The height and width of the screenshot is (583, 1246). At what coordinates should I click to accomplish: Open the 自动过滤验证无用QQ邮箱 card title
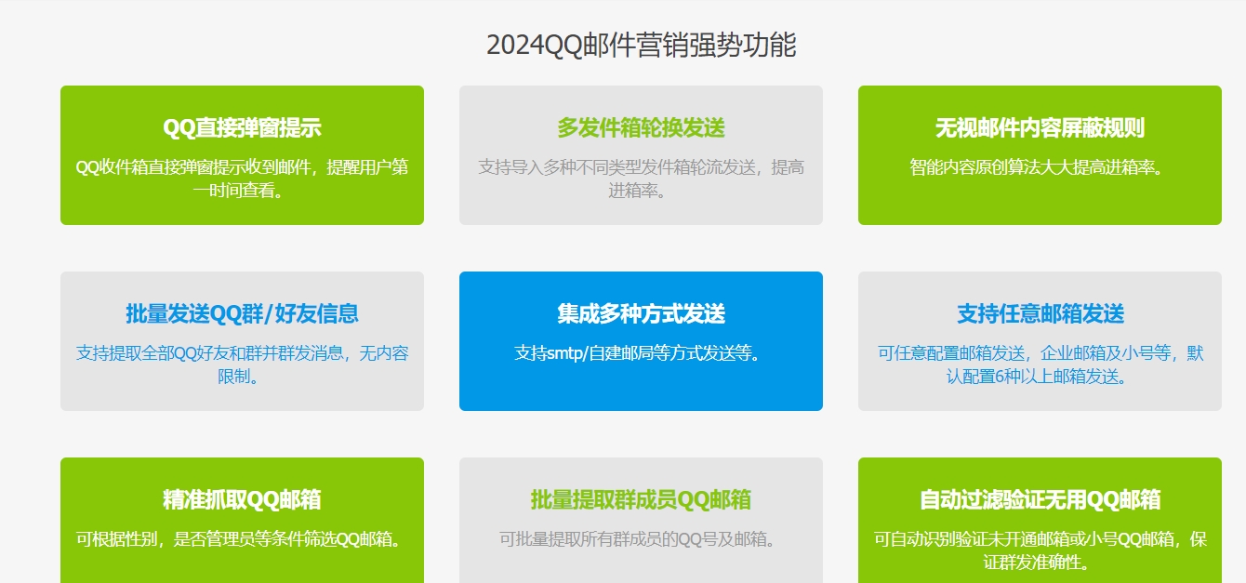pos(1040,499)
